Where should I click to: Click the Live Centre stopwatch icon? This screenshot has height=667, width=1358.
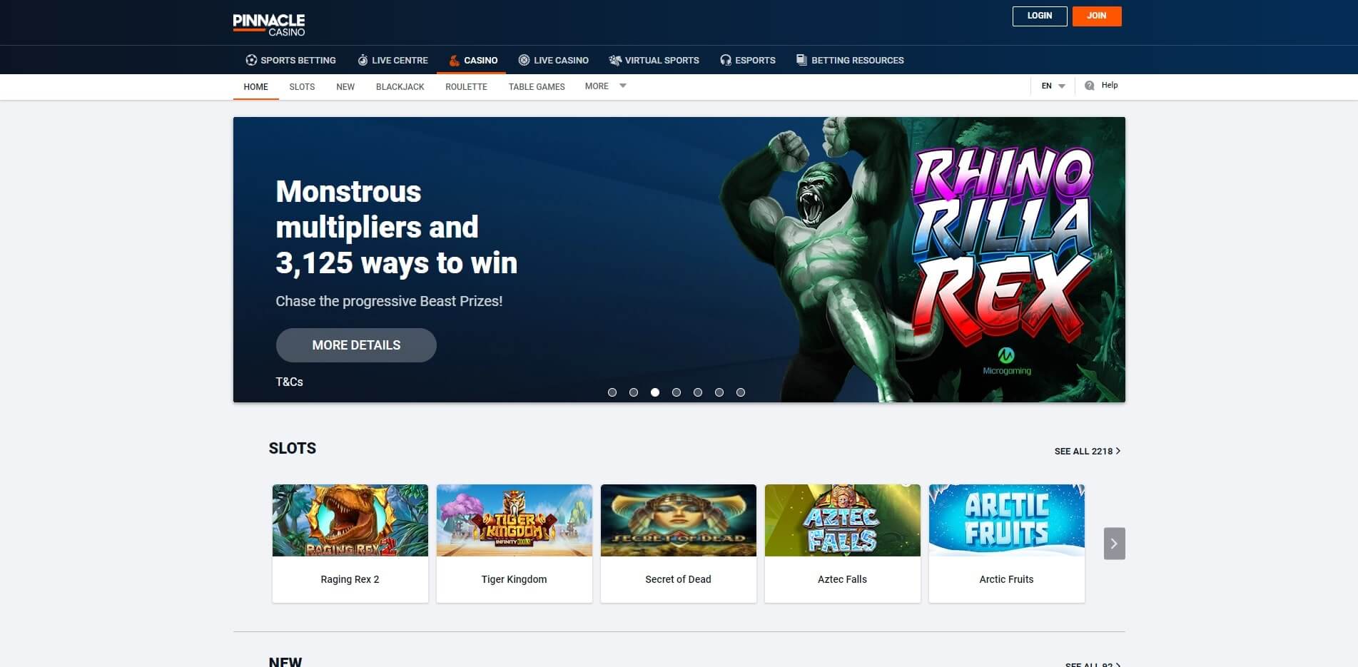click(x=363, y=61)
